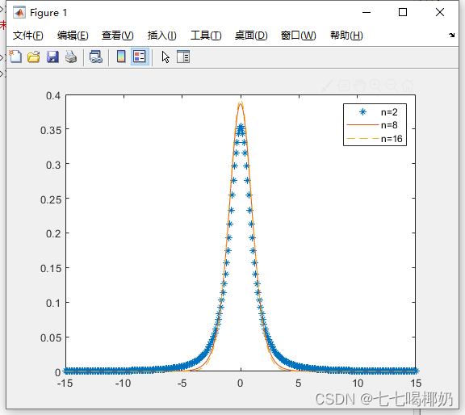Viewport: 465px width, 415px height.
Task: Open file using the folder toolbar icon
Action: (34, 57)
